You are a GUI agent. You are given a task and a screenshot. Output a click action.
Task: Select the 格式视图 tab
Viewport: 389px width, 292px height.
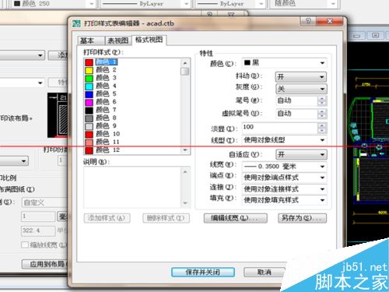click(149, 40)
